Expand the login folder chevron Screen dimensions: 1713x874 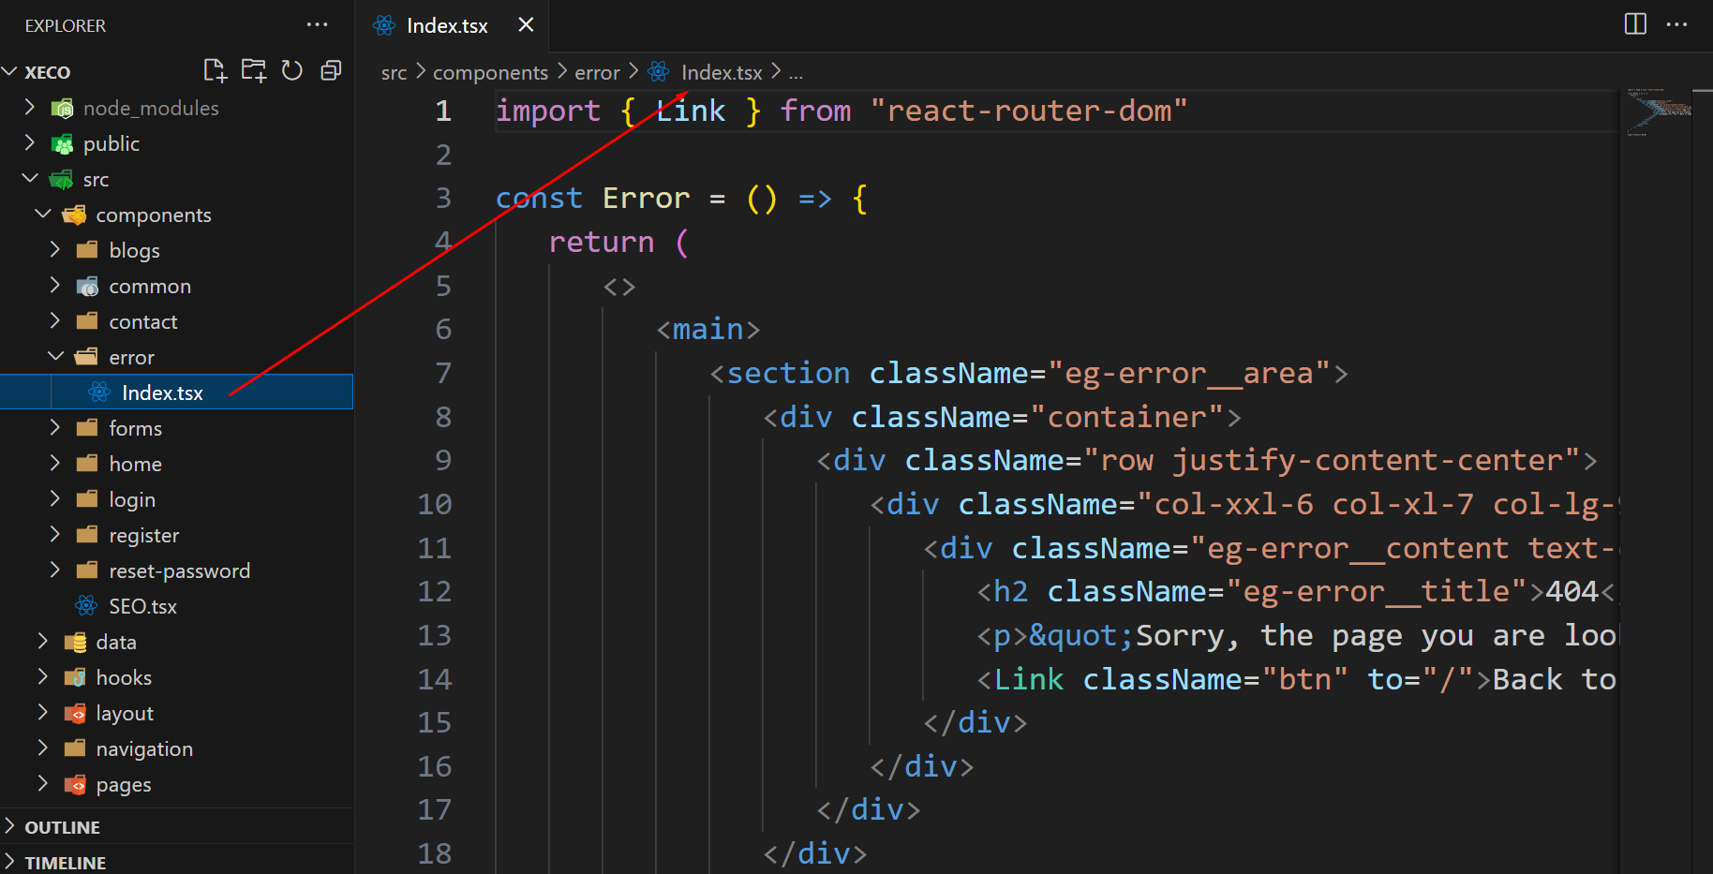(54, 499)
